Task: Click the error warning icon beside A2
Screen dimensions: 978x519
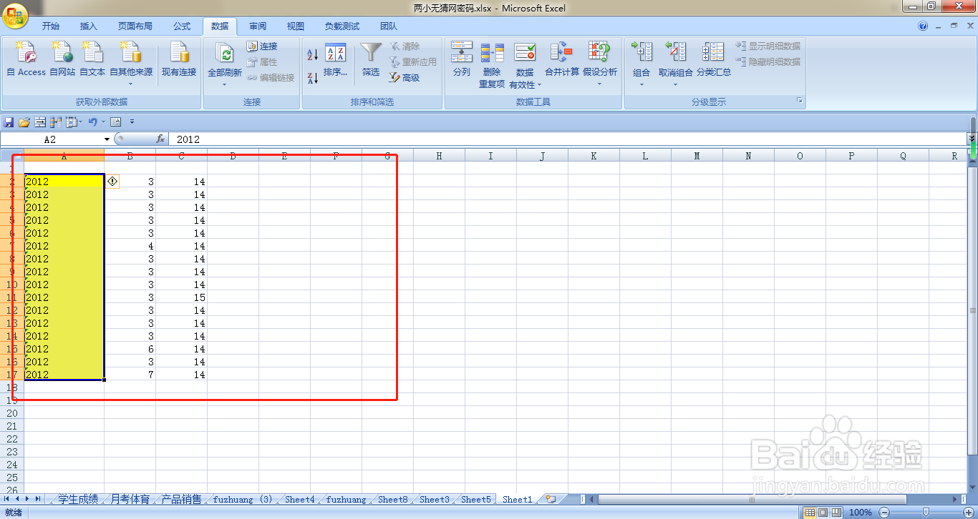Action: click(x=112, y=182)
